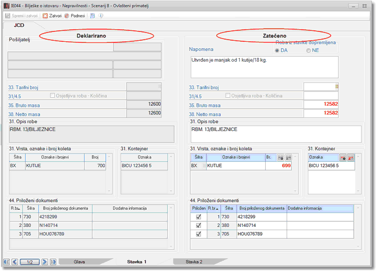Screen dimensions: 377x272
Task: Sort Zatečeno documents by R.br. header
Action: click(213, 208)
